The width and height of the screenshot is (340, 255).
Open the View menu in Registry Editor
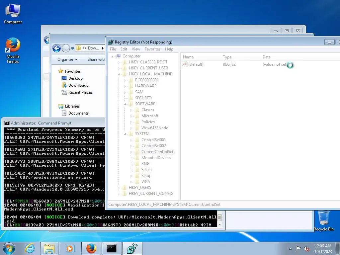136,49
